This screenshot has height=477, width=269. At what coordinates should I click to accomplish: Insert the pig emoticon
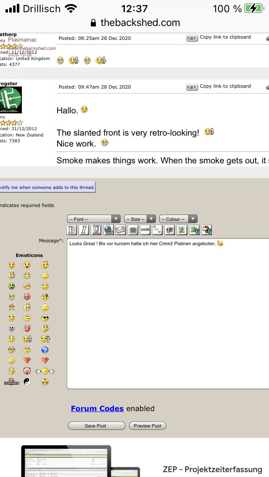(27, 371)
